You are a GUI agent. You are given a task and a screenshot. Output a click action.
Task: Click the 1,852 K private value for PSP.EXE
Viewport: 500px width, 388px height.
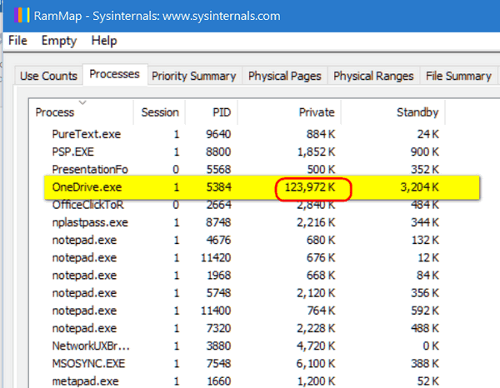pyautogui.click(x=316, y=152)
